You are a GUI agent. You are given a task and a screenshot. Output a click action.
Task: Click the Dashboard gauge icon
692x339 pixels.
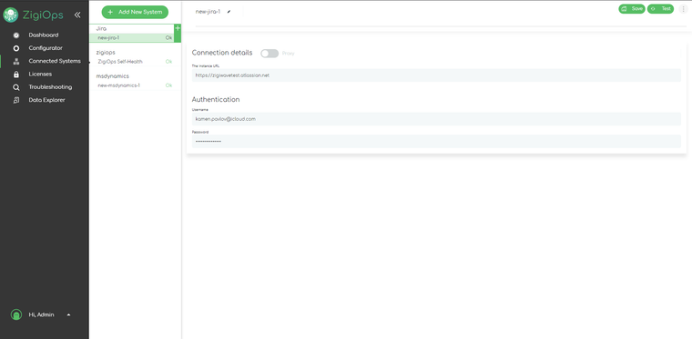pos(16,35)
